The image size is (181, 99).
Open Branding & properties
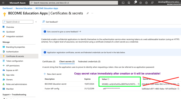[16, 47]
